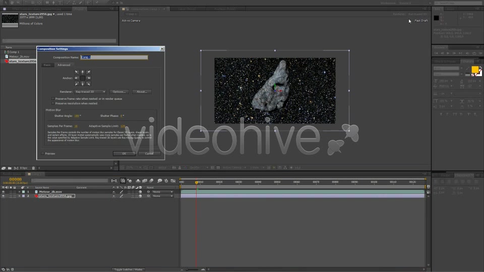Click First Frame button in Preview panel
The width and height of the screenshot is (484, 272).
point(436,53)
